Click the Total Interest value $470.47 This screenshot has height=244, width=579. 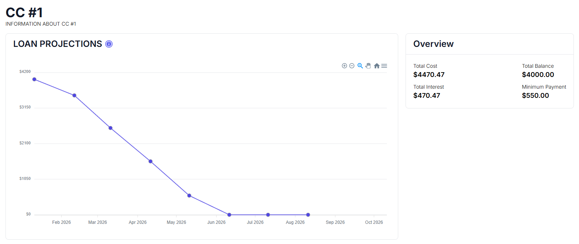[426, 96]
